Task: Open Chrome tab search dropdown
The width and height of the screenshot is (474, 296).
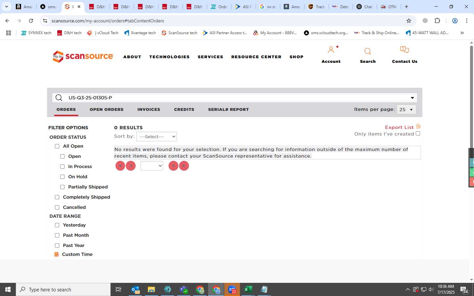Action: point(6,7)
